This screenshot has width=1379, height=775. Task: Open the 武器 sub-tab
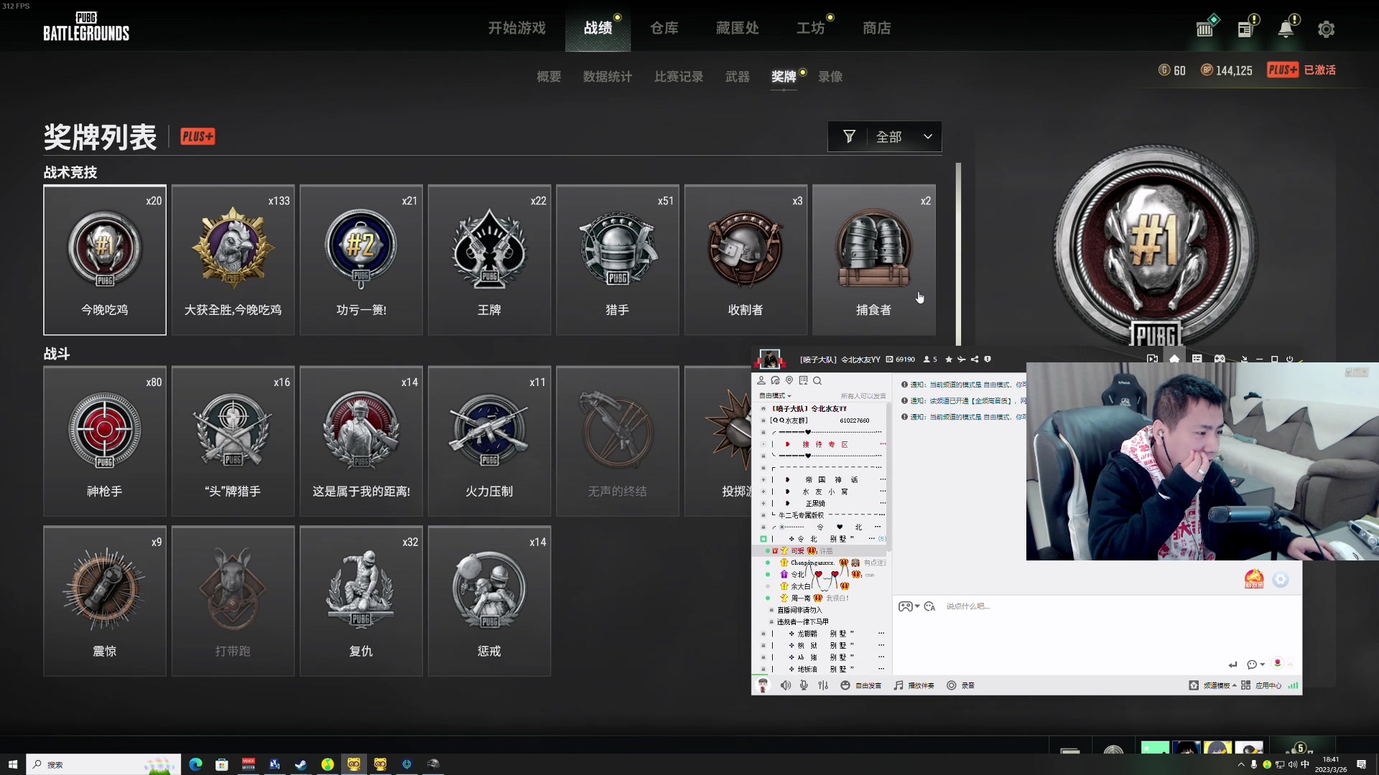tap(738, 77)
